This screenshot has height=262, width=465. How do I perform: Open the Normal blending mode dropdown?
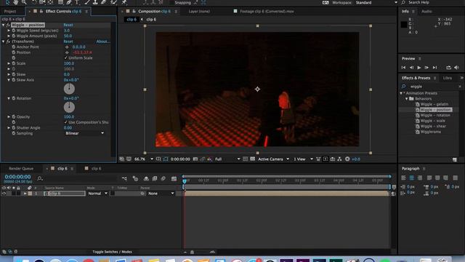(x=97, y=194)
